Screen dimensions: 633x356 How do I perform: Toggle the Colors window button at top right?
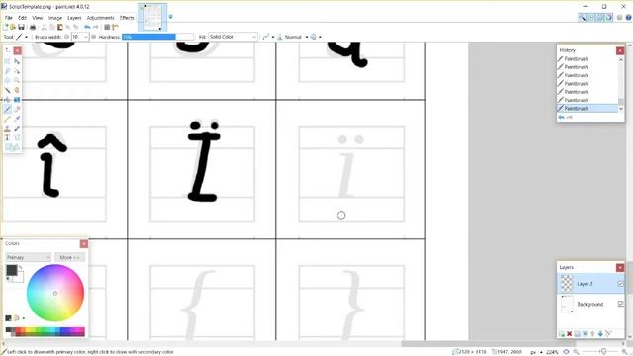(x=608, y=18)
